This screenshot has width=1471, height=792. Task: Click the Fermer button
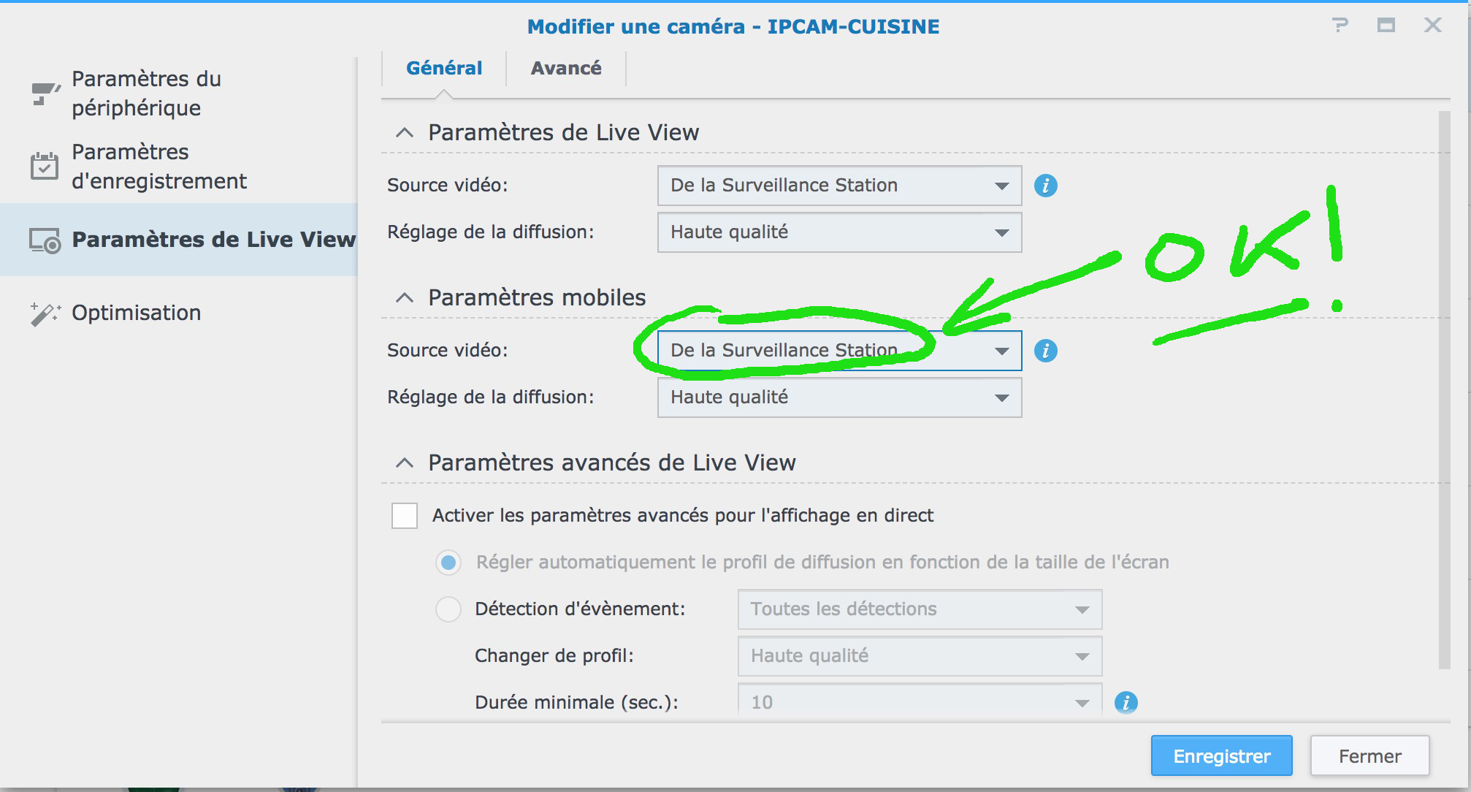click(1369, 756)
